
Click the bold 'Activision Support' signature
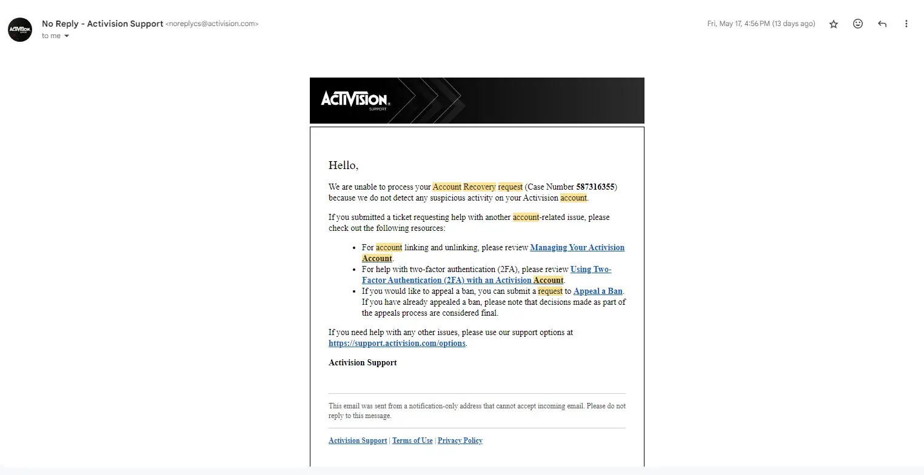tap(363, 363)
